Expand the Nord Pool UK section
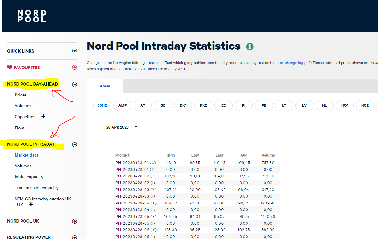 click(75, 221)
